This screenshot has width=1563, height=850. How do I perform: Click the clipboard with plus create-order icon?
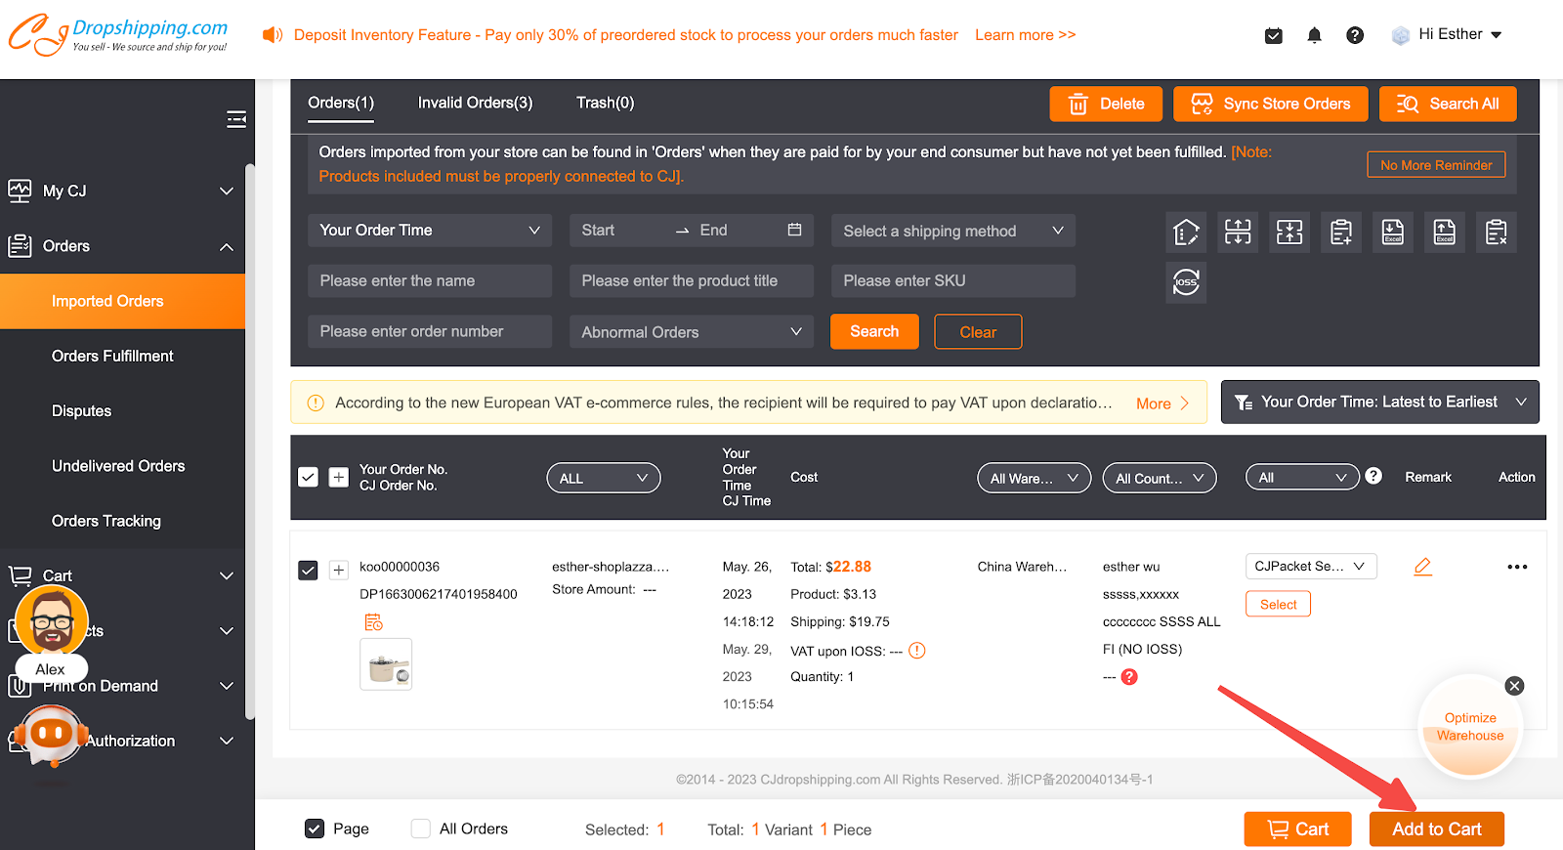click(x=1341, y=233)
